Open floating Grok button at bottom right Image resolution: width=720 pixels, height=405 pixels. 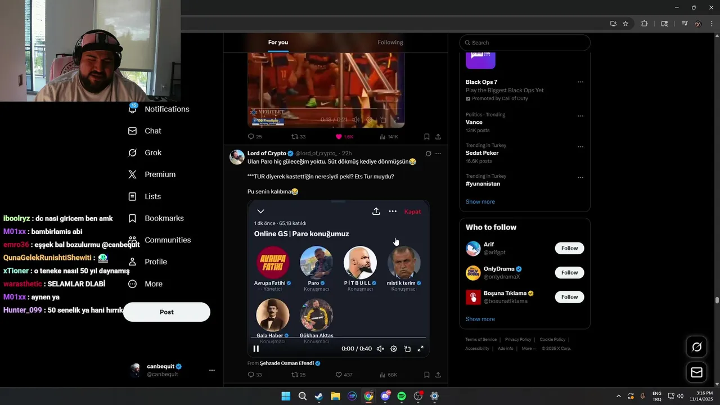click(697, 347)
